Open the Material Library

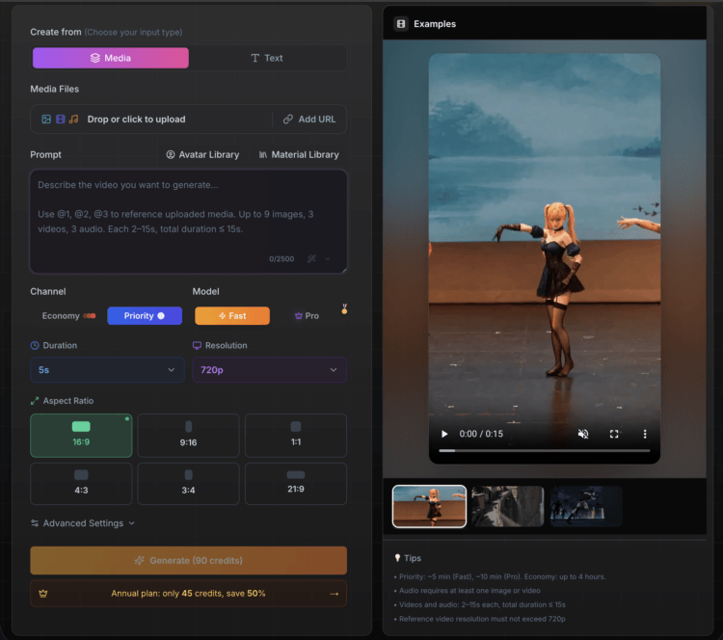point(299,154)
